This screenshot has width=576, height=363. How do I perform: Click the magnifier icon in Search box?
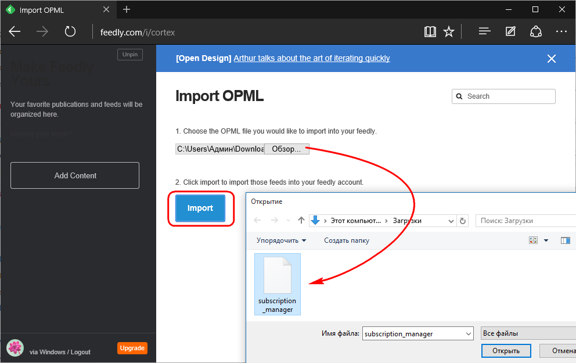coord(459,96)
